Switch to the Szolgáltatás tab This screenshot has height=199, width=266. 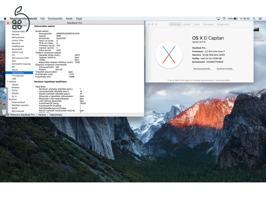point(223,24)
